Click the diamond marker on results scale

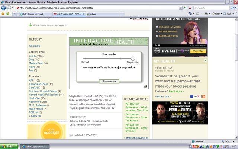click(133, 58)
